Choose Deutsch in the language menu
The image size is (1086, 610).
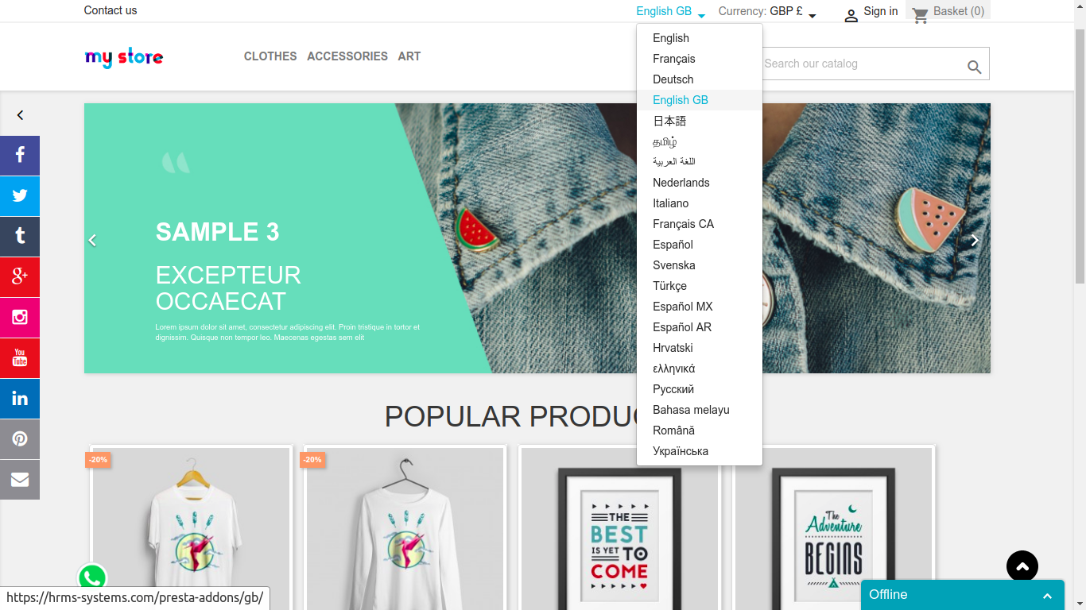coord(700,79)
